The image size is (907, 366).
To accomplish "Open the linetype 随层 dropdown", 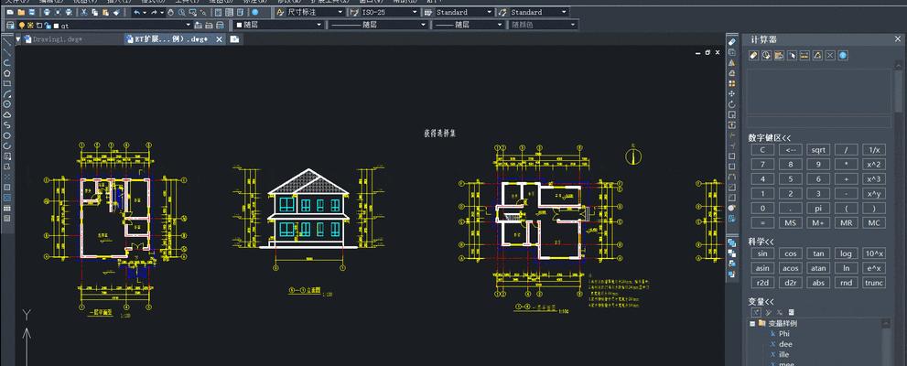I will 378,25.
